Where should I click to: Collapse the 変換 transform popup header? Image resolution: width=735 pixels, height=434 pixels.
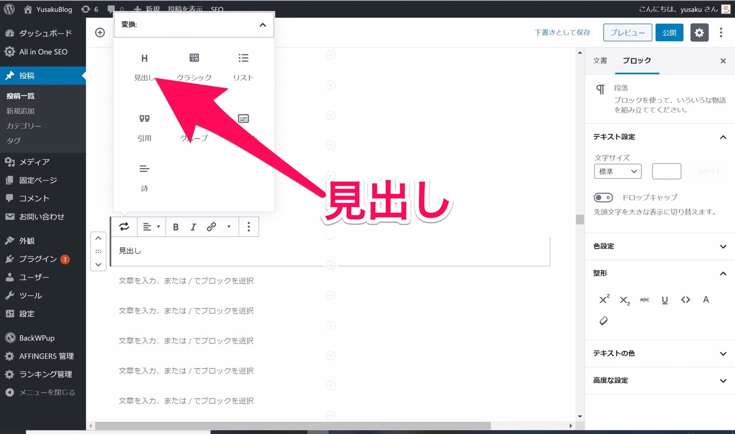tap(262, 25)
